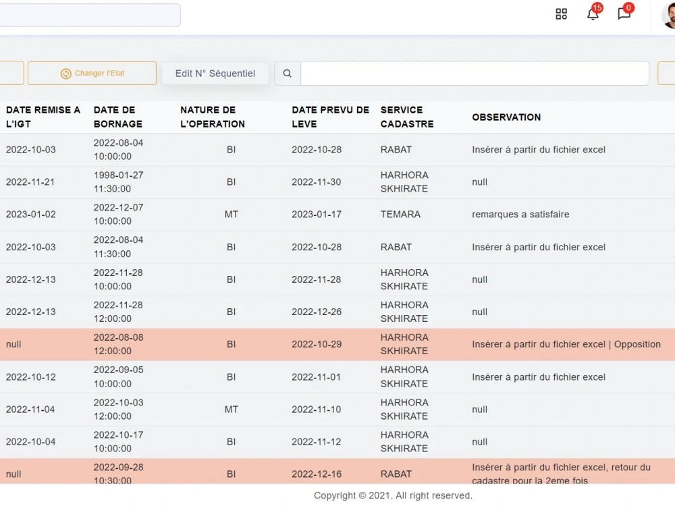This screenshot has width=675, height=506.
Task: Focus the table search input field
Action: point(475,74)
